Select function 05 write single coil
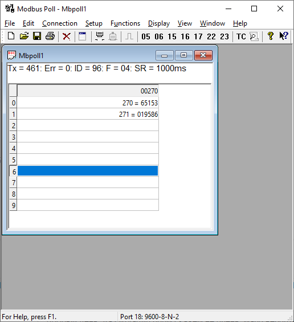Viewport: 294px width, 322px height. click(x=146, y=36)
